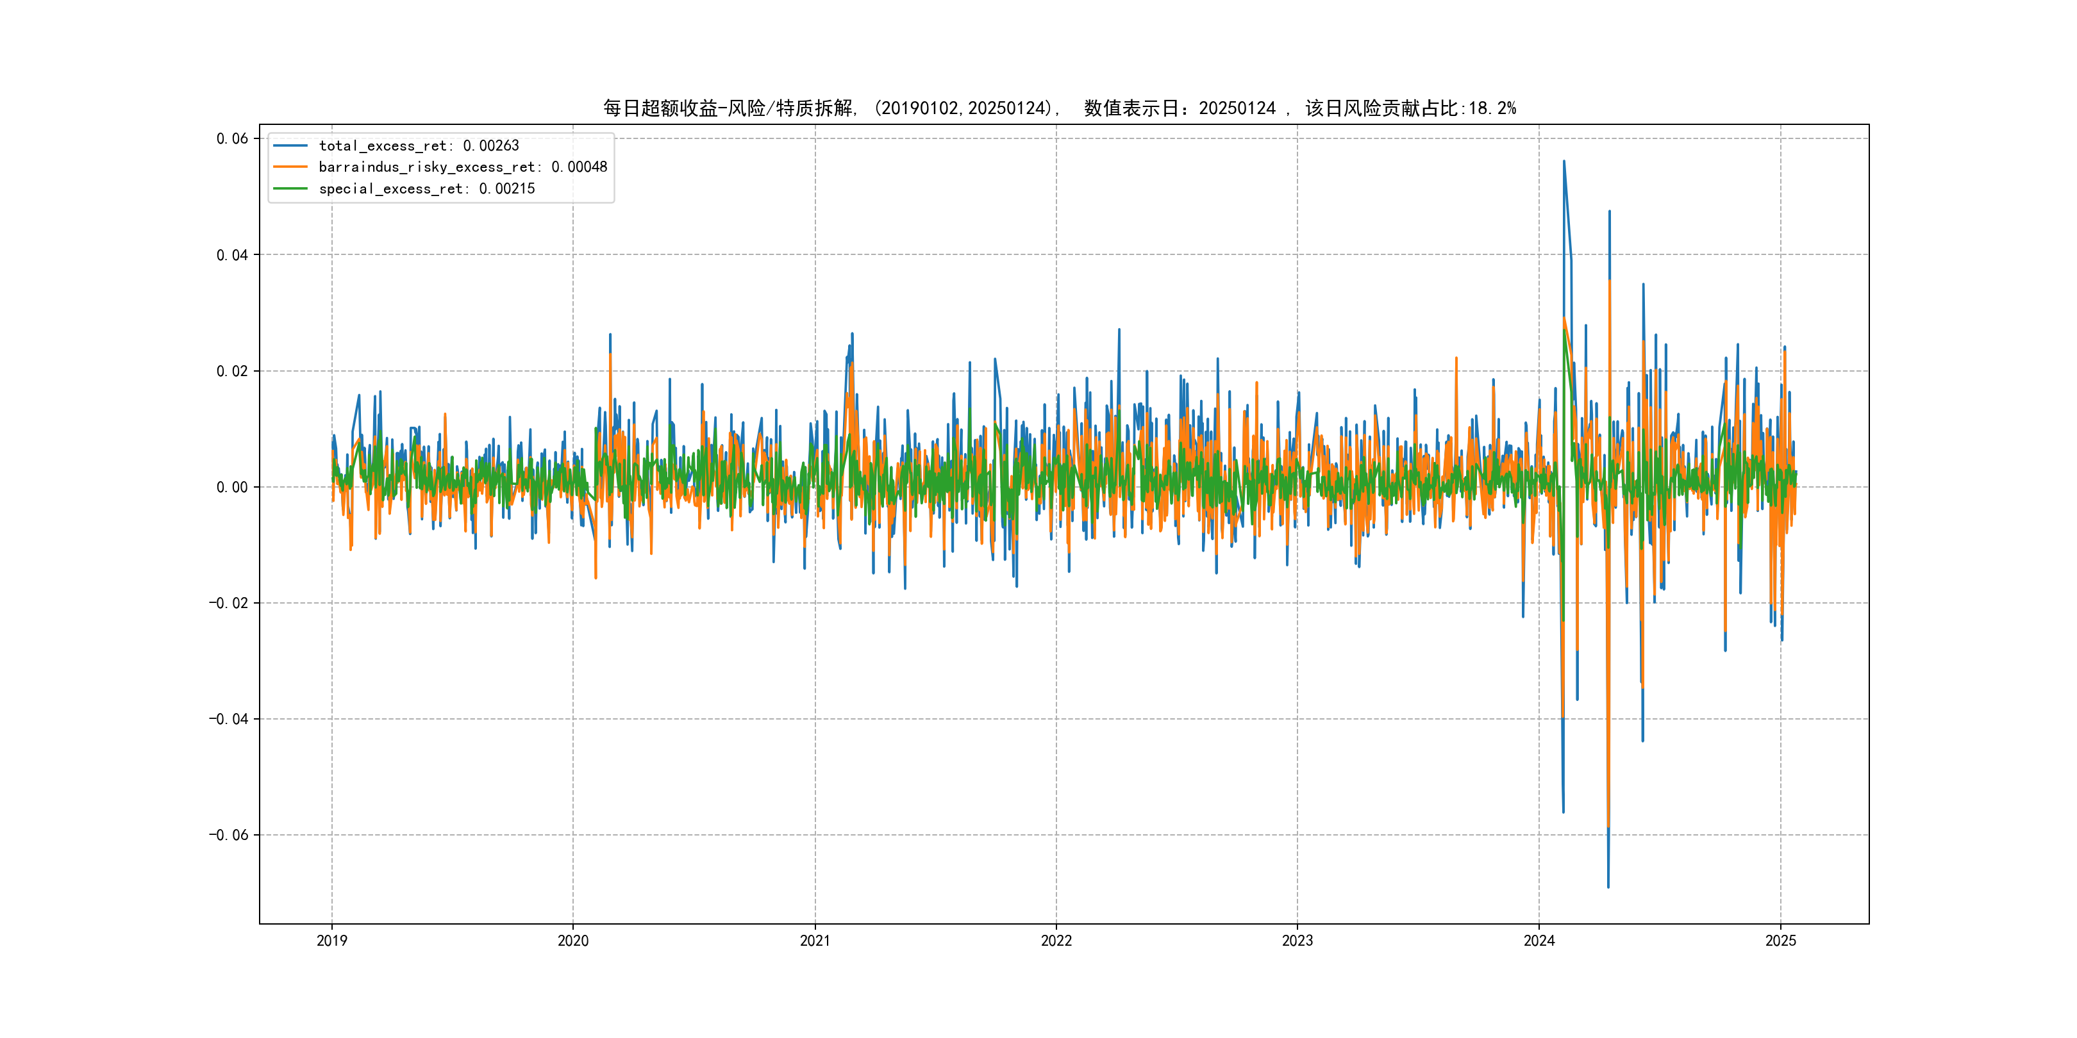Click the highest blue peak in early 2024

1564,162
